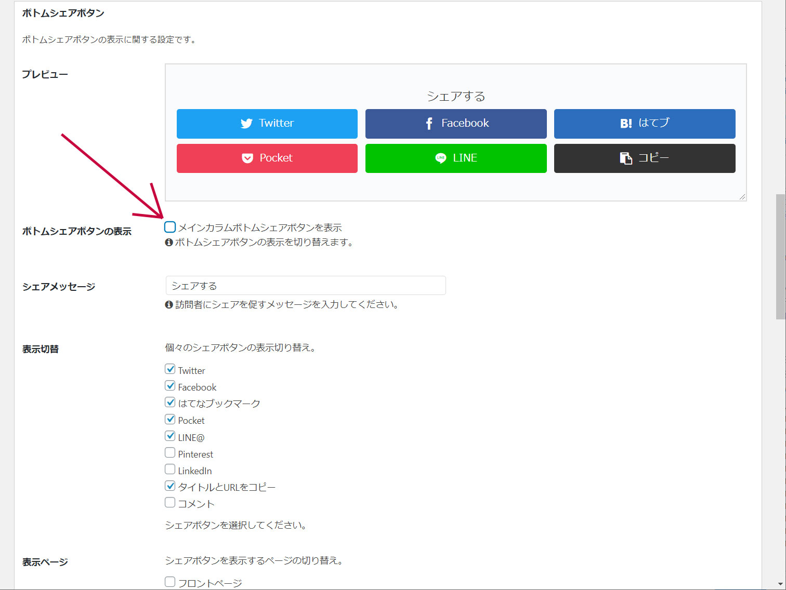Click the Facebook f icon in preview

[x=429, y=124]
